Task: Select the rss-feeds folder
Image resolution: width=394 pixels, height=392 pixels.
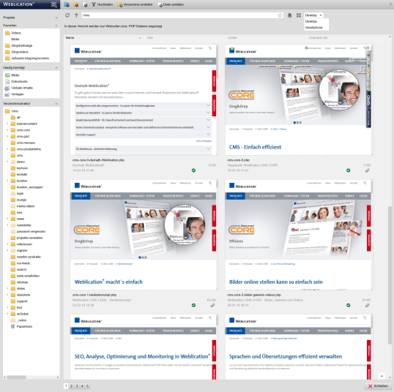Action: pyautogui.click(x=21, y=263)
